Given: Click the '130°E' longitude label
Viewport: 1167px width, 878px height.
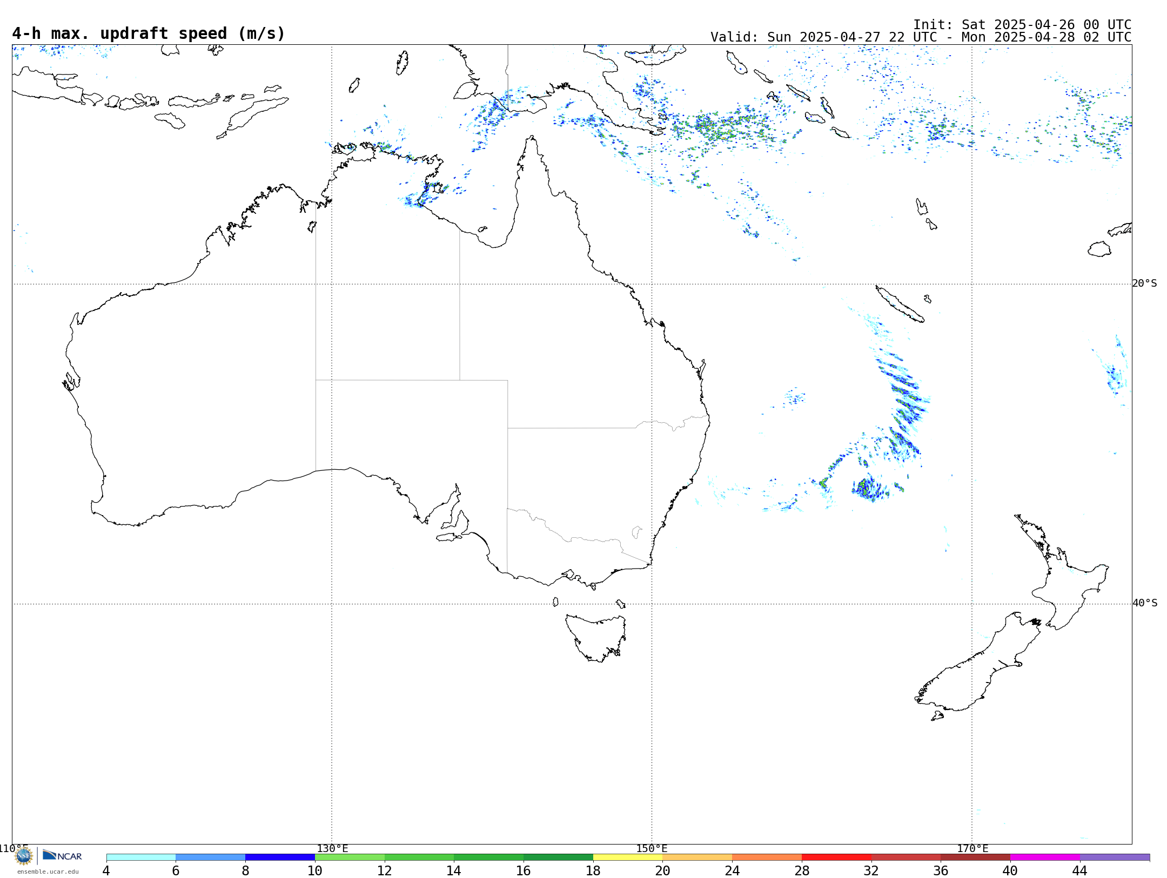Looking at the screenshot, I should (x=332, y=849).
